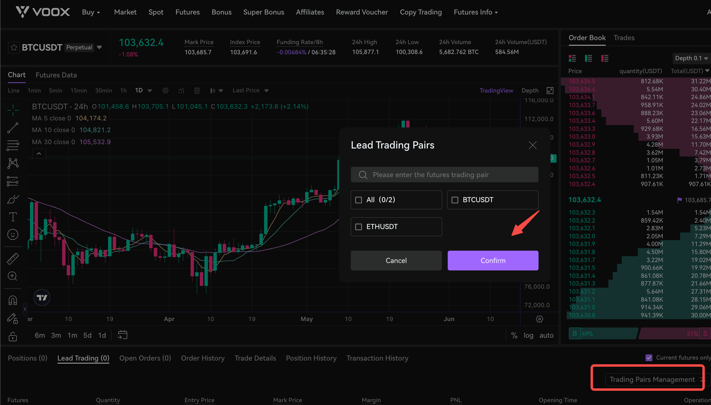Image resolution: width=711 pixels, height=405 pixels.
Task: Open chart axis settings icon
Action: (540, 319)
